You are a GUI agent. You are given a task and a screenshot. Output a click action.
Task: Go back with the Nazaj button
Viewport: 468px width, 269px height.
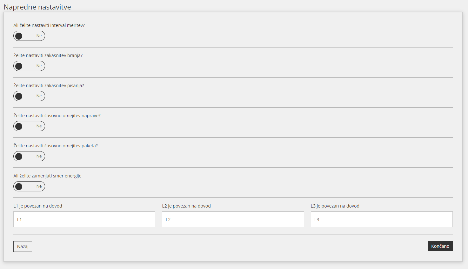[23, 247]
